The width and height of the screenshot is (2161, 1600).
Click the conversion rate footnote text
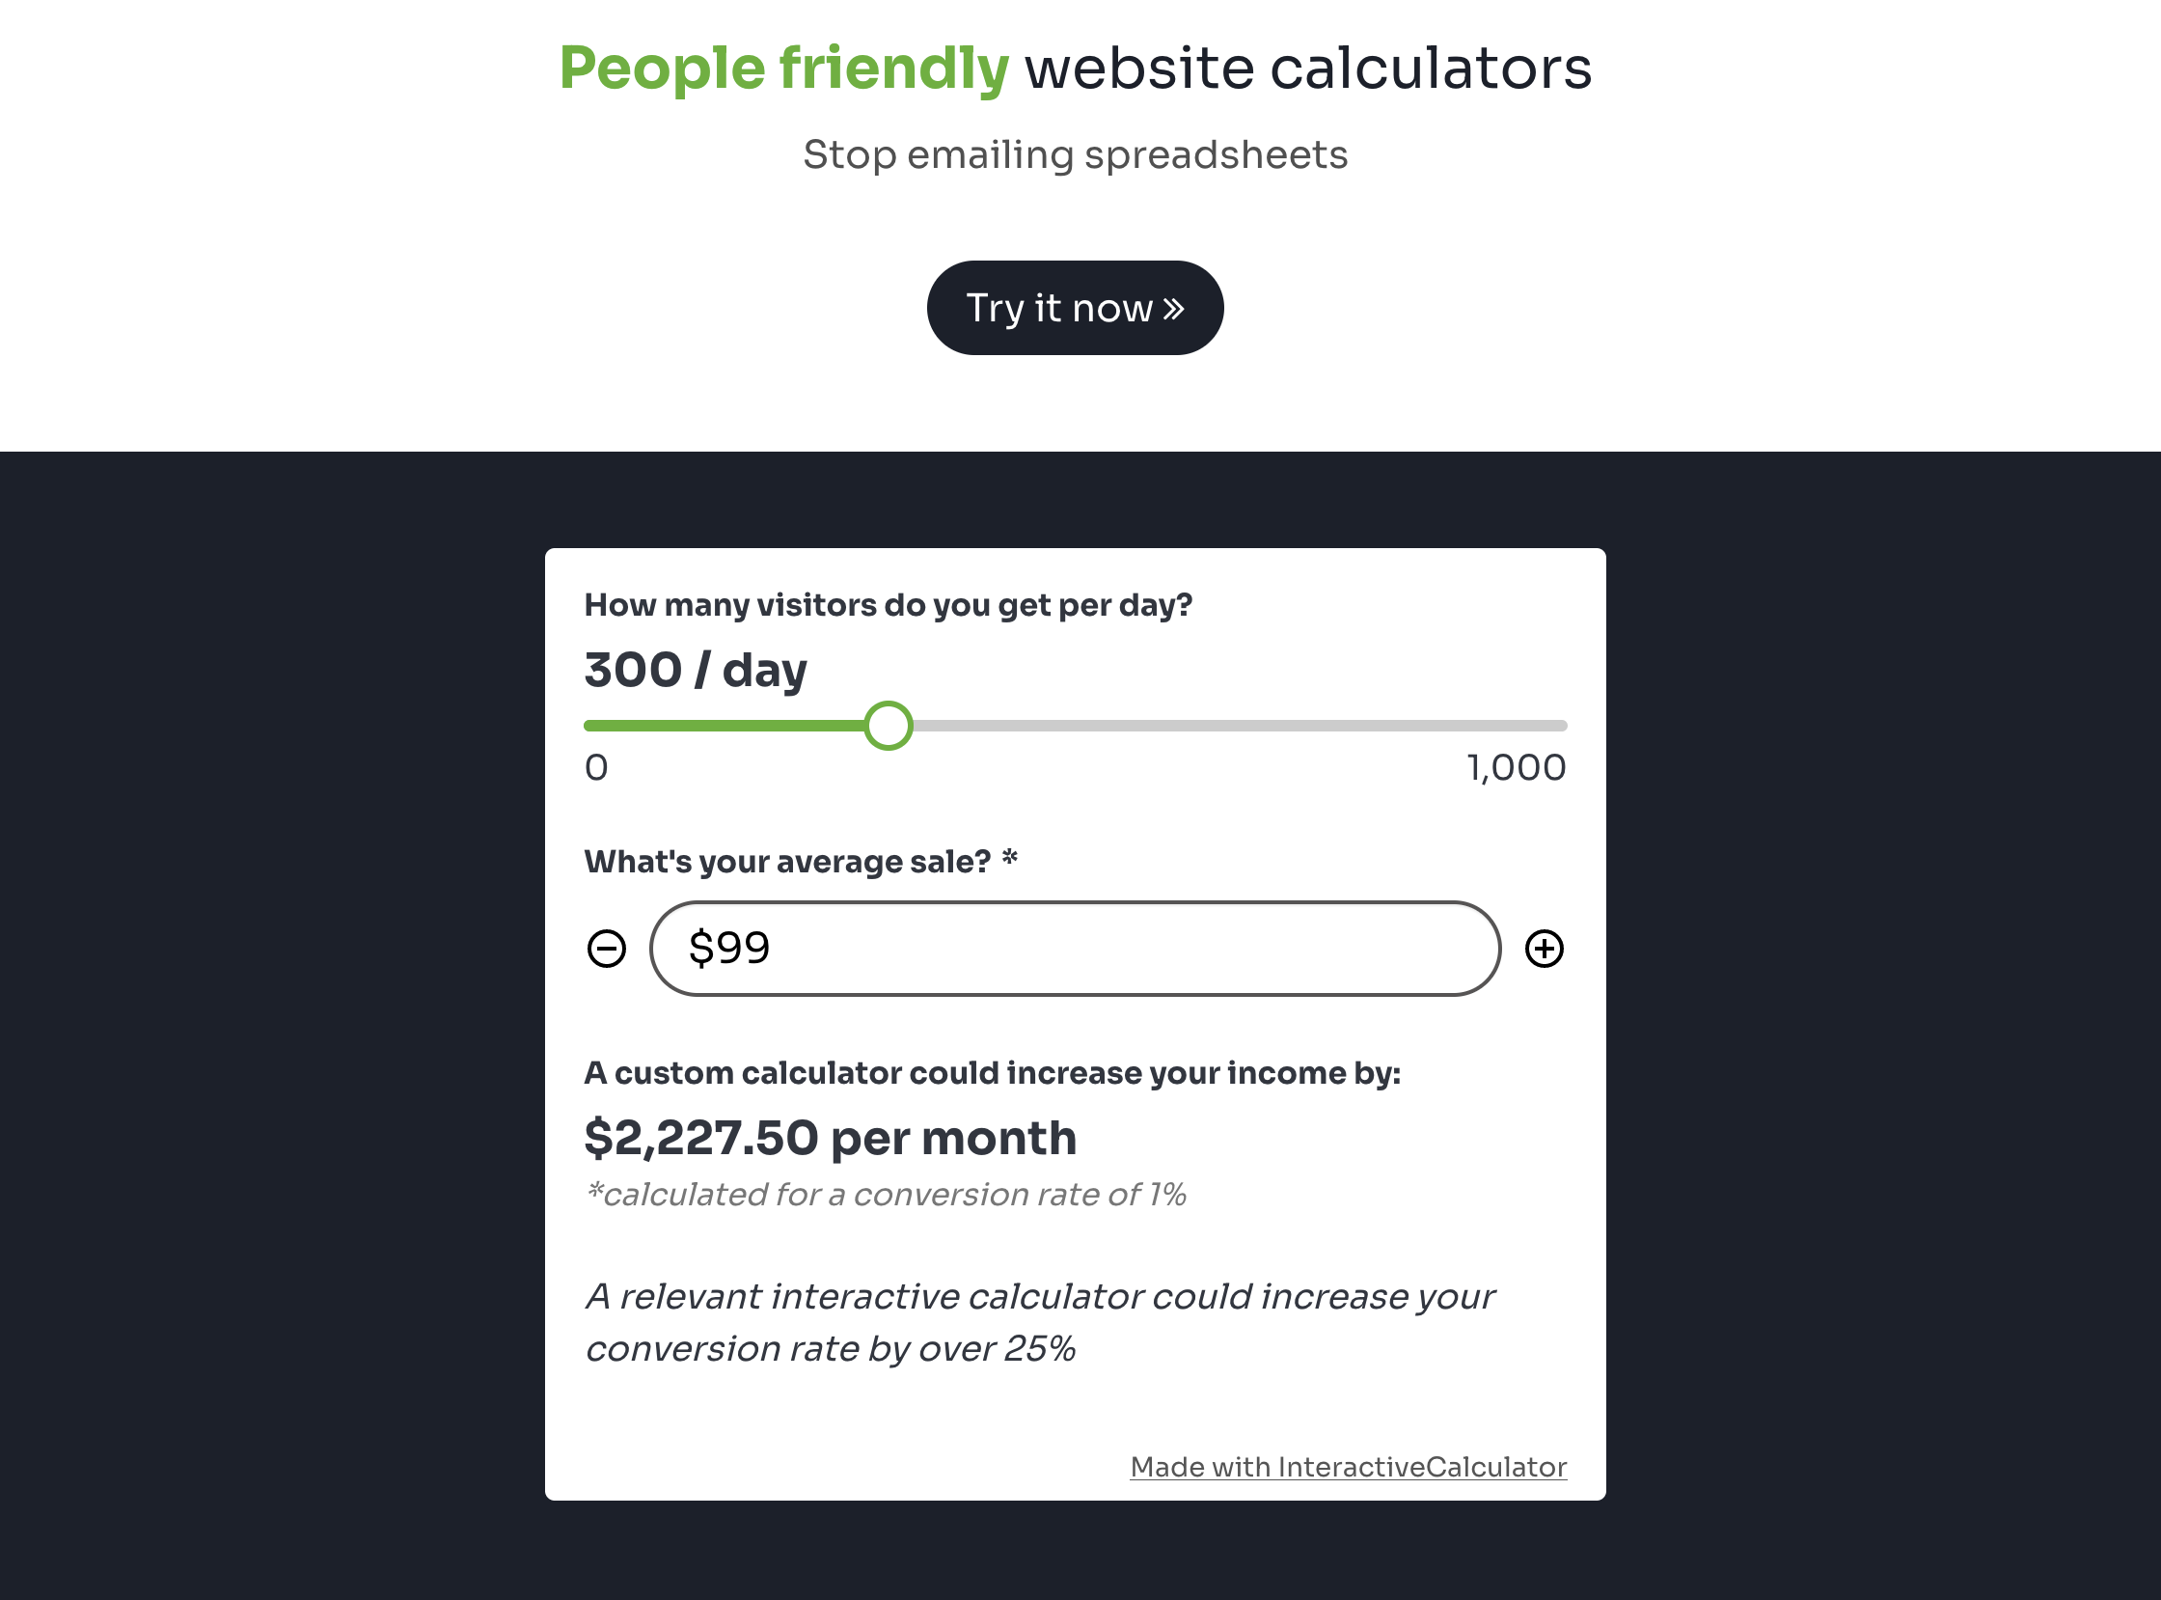pos(886,1194)
